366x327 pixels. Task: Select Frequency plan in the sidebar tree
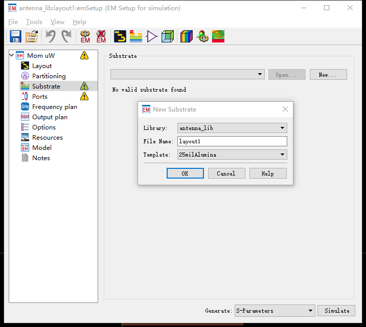pyautogui.click(x=54, y=107)
